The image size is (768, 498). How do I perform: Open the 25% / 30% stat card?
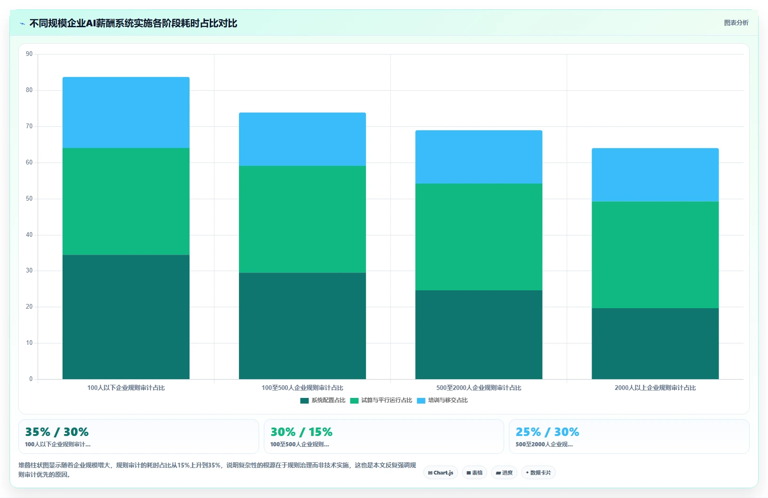[x=629, y=436]
